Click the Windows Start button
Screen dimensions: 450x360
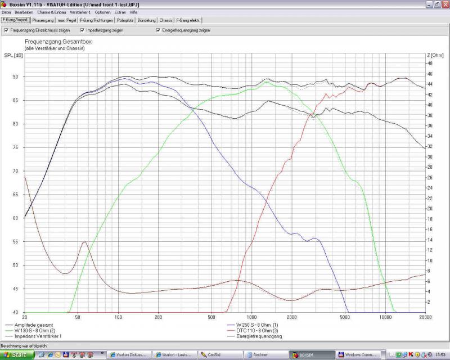click(16, 355)
